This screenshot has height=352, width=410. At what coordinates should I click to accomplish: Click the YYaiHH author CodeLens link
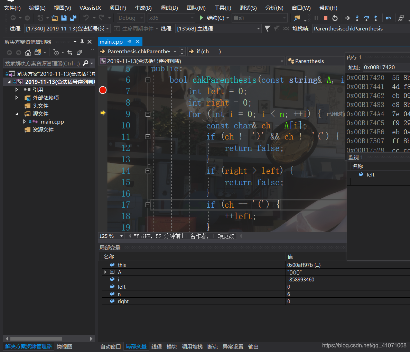pyautogui.click(x=142, y=236)
